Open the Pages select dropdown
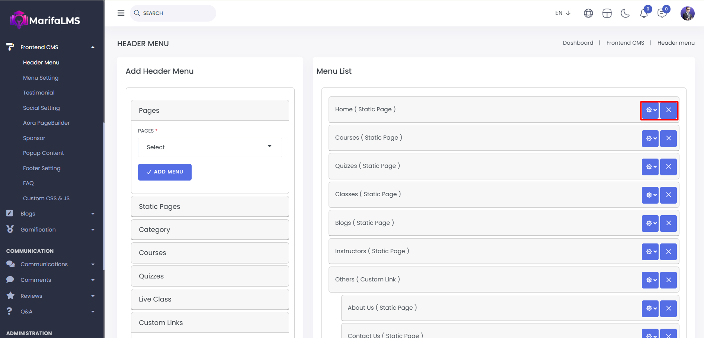The height and width of the screenshot is (338, 704). pos(209,147)
